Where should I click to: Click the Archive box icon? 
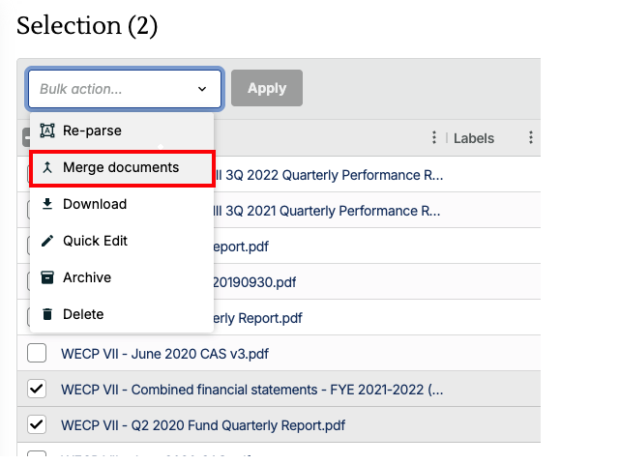pyautogui.click(x=47, y=277)
